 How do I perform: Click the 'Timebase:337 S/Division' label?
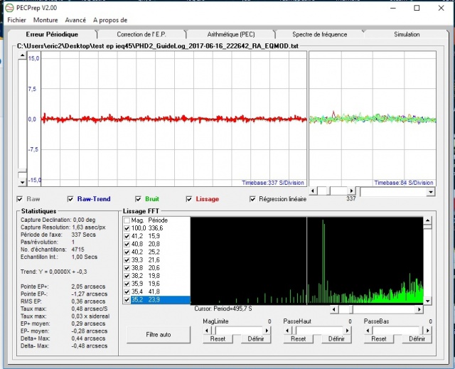point(273,183)
